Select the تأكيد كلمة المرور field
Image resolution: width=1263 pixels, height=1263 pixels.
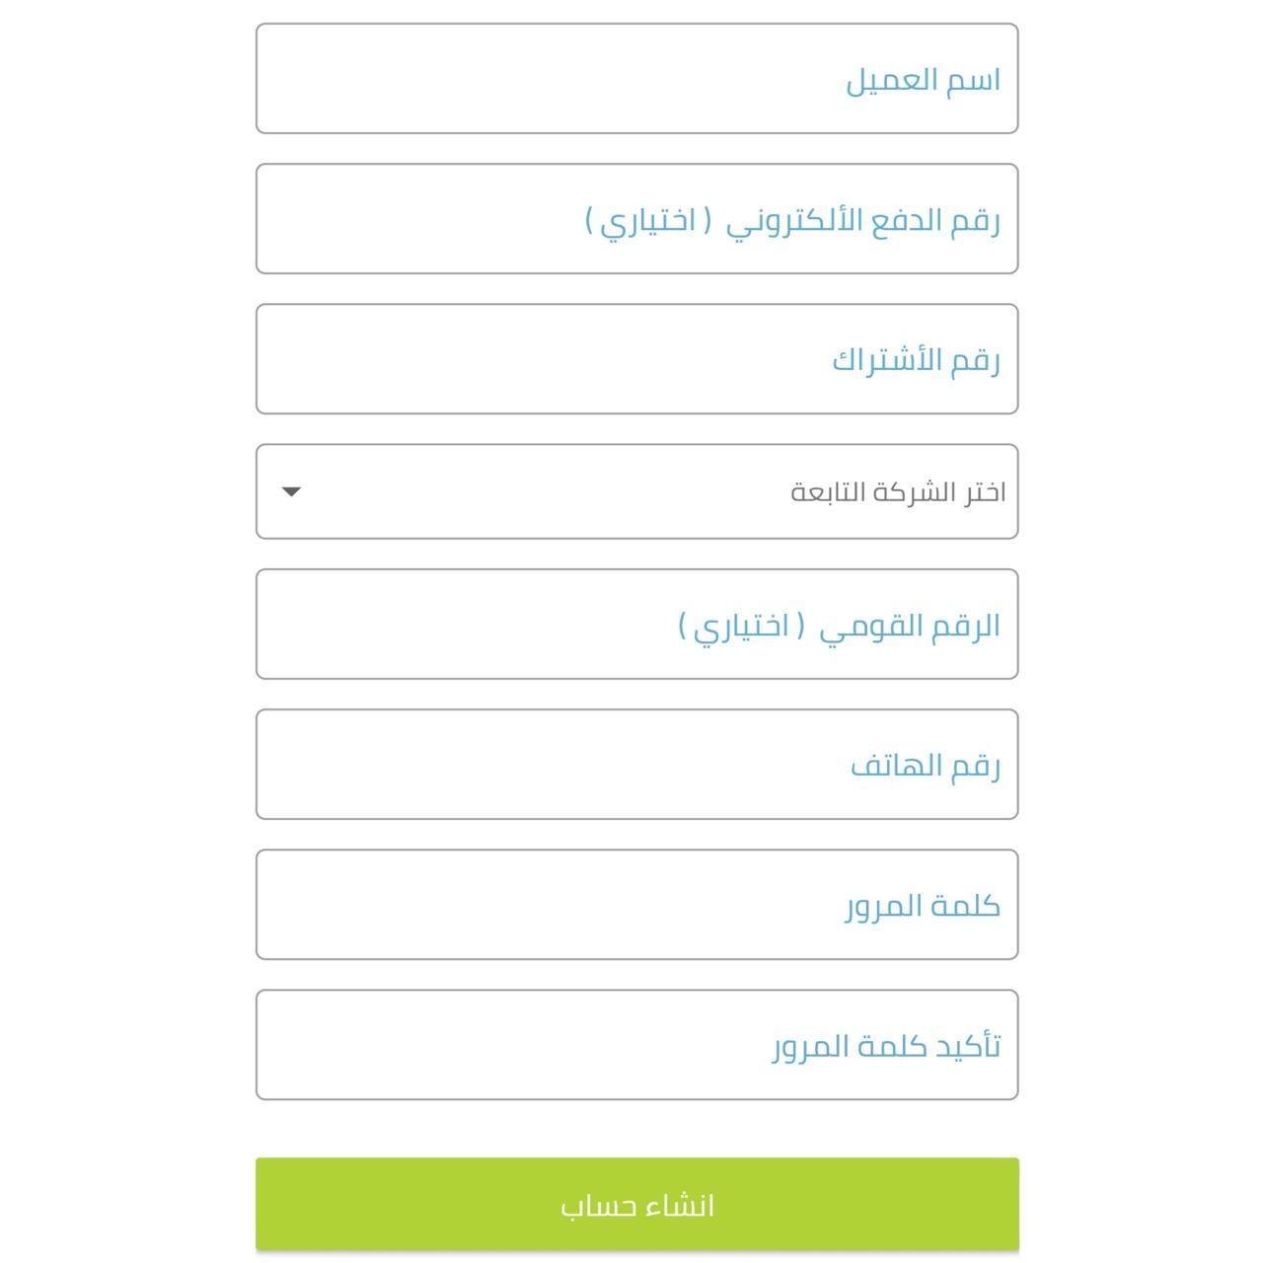636,1044
